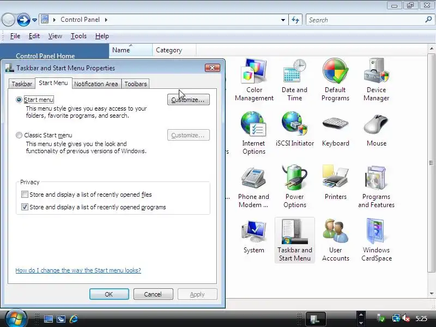Open the Help menu

coord(102,36)
